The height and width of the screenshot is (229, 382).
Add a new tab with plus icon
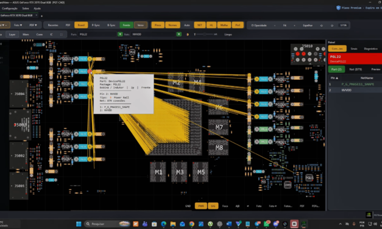(41, 16)
